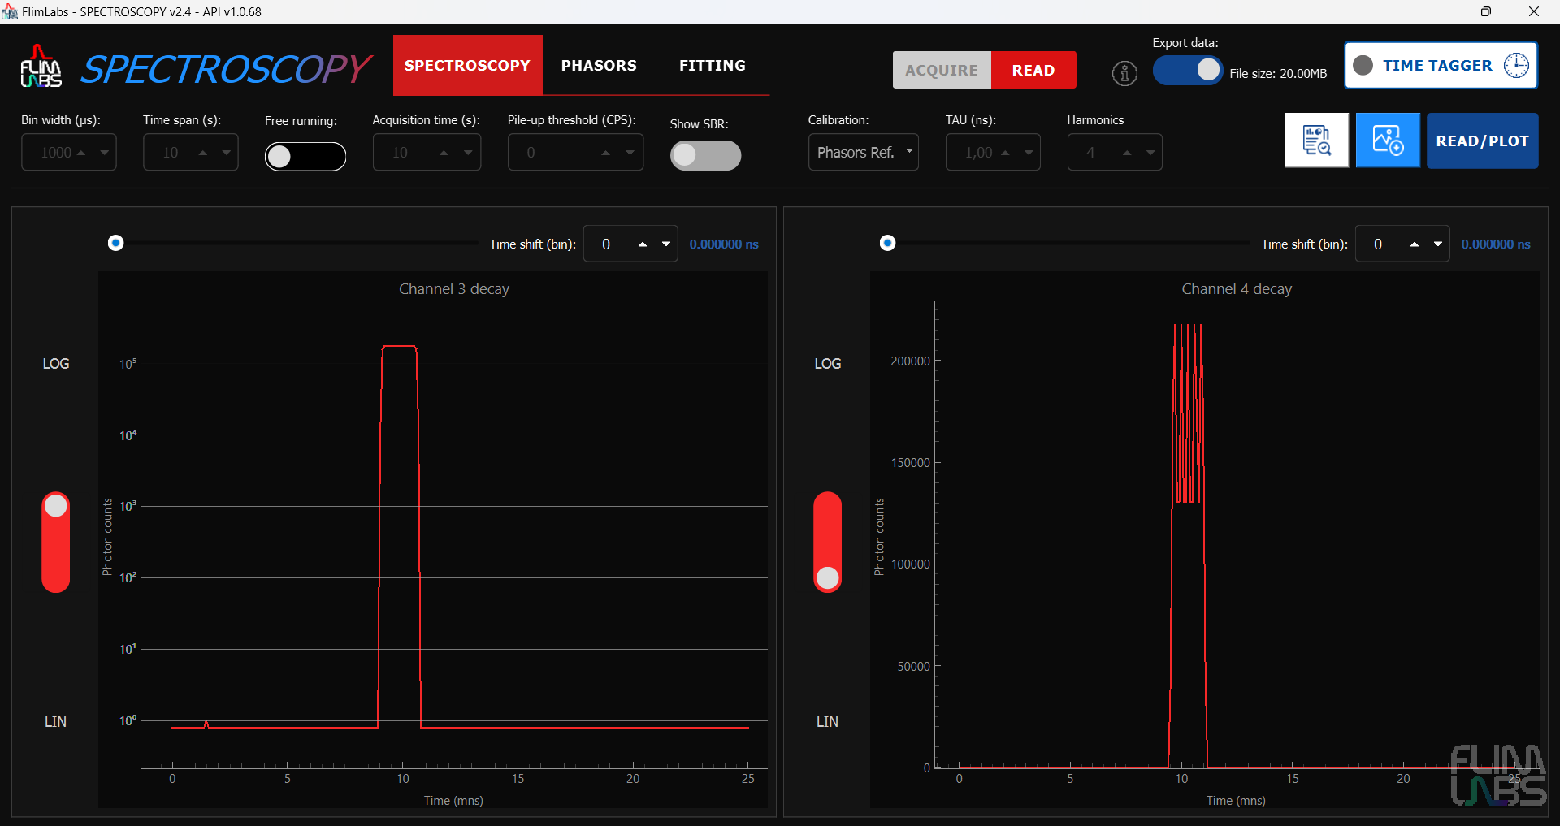Minimize the FlimLabs window
The image size is (1560, 826).
point(1439,11)
